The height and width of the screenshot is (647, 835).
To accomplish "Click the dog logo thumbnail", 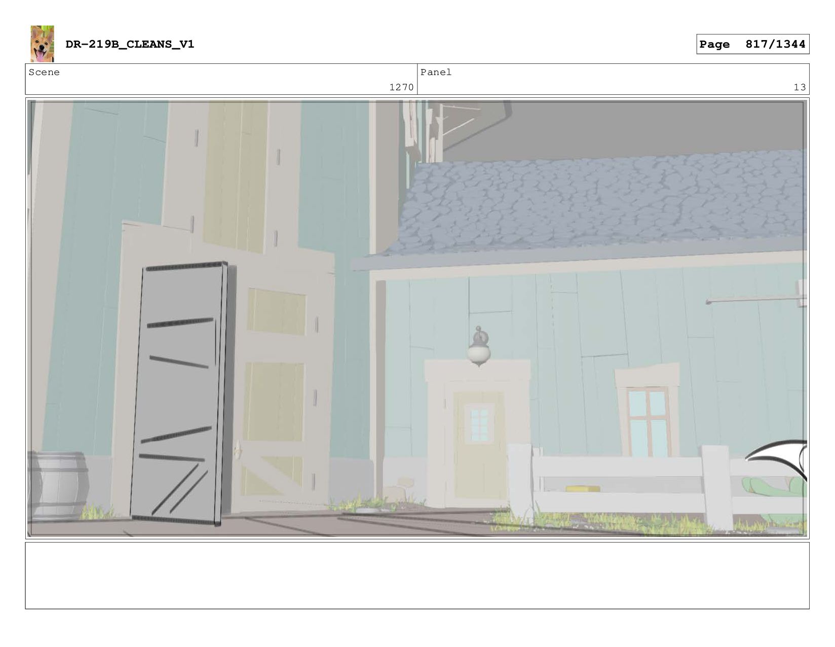I will (42, 44).
